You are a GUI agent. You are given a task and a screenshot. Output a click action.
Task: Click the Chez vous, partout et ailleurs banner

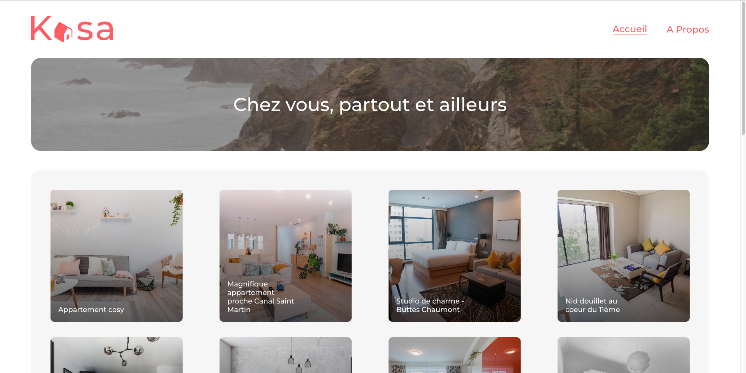coord(370,105)
